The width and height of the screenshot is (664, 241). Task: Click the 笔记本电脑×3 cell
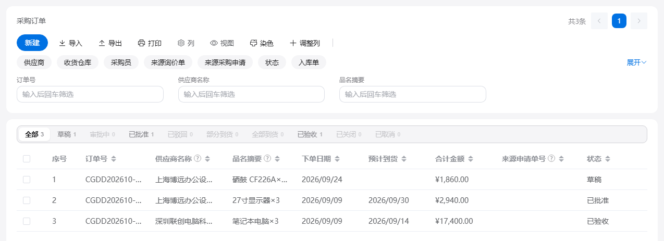pos(255,221)
